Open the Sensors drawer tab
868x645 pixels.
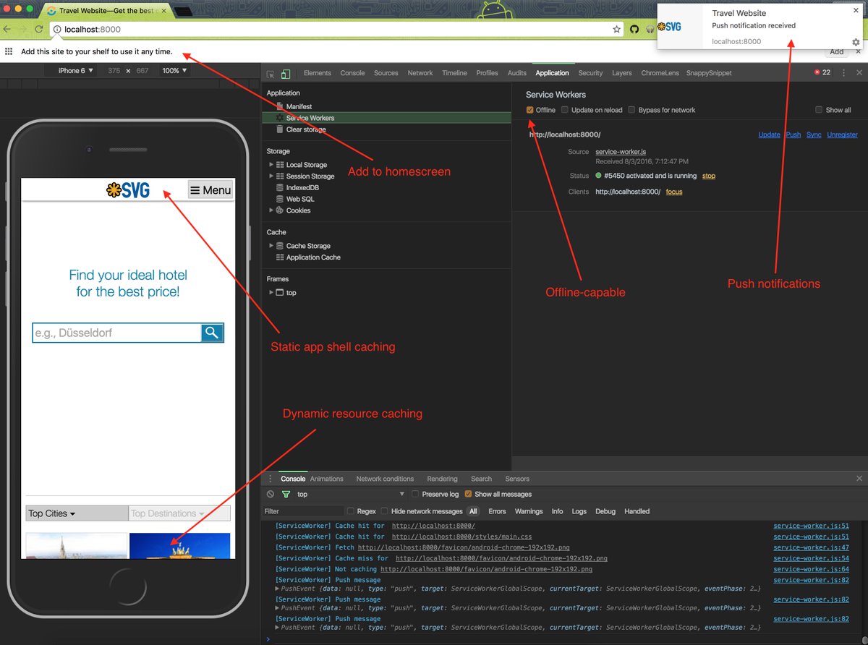point(517,479)
